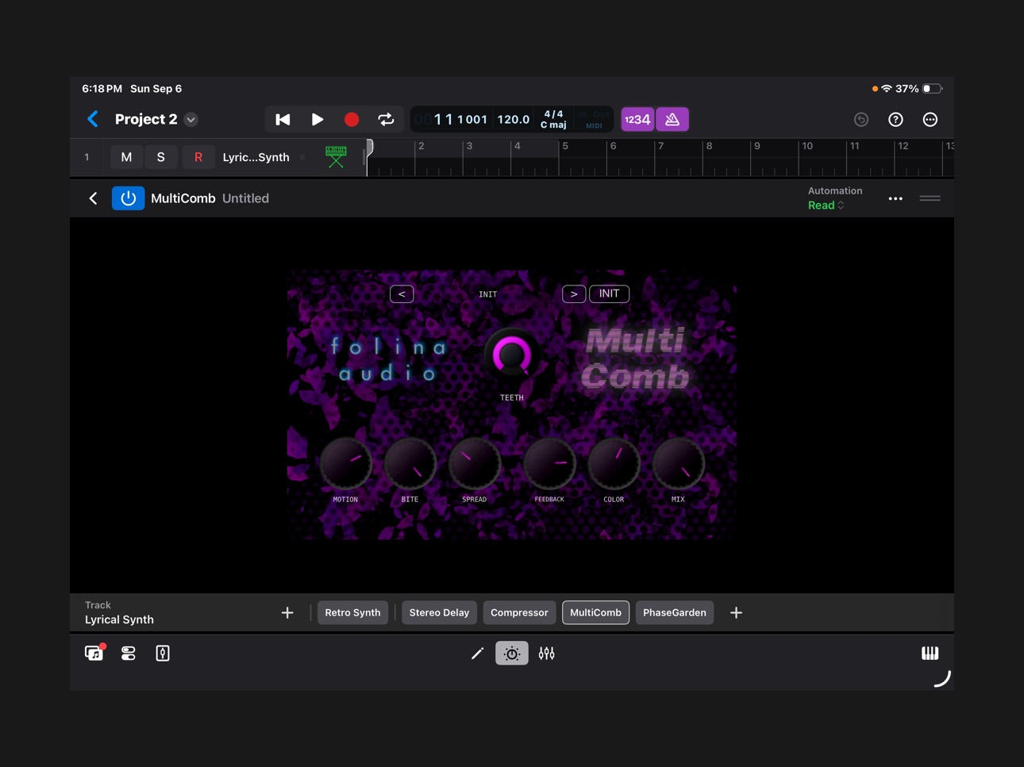Change the Automation Read mode
The width and height of the screenshot is (1024, 767).
826,205
